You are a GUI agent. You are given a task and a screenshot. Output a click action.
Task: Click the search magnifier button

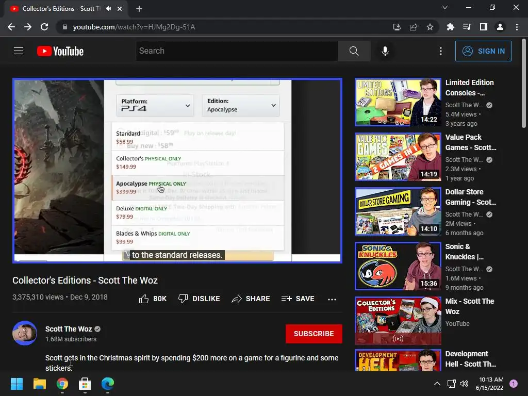[354, 51]
